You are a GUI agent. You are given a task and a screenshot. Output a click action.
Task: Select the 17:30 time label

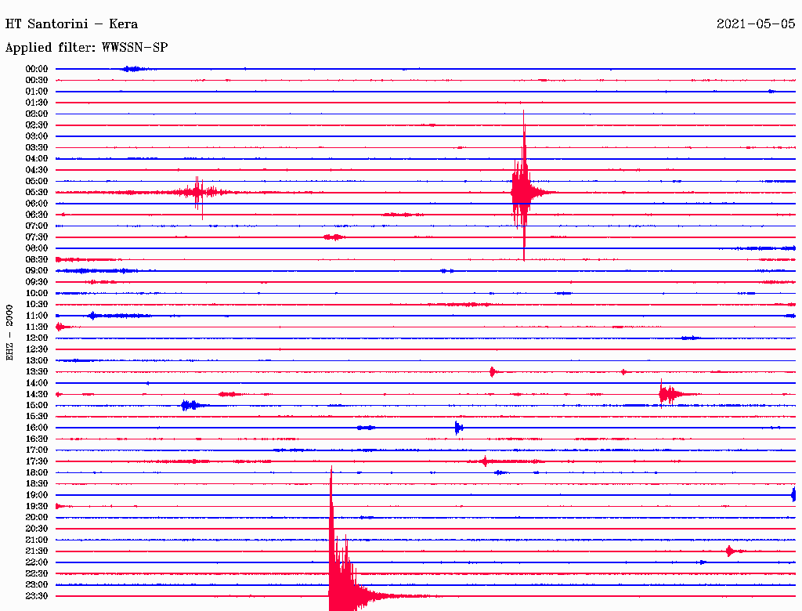pos(37,461)
